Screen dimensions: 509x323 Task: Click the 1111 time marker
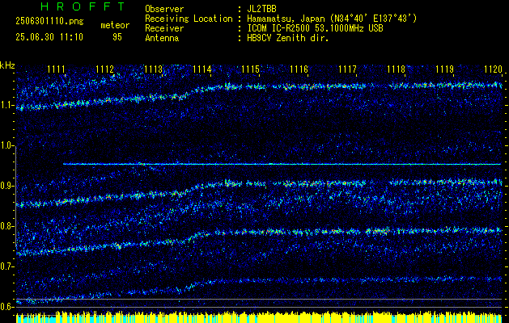pos(56,69)
